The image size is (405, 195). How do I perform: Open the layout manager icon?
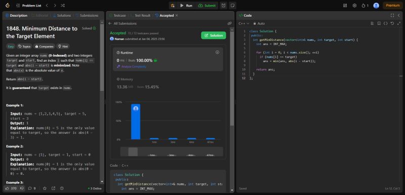(x=345, y=6)
